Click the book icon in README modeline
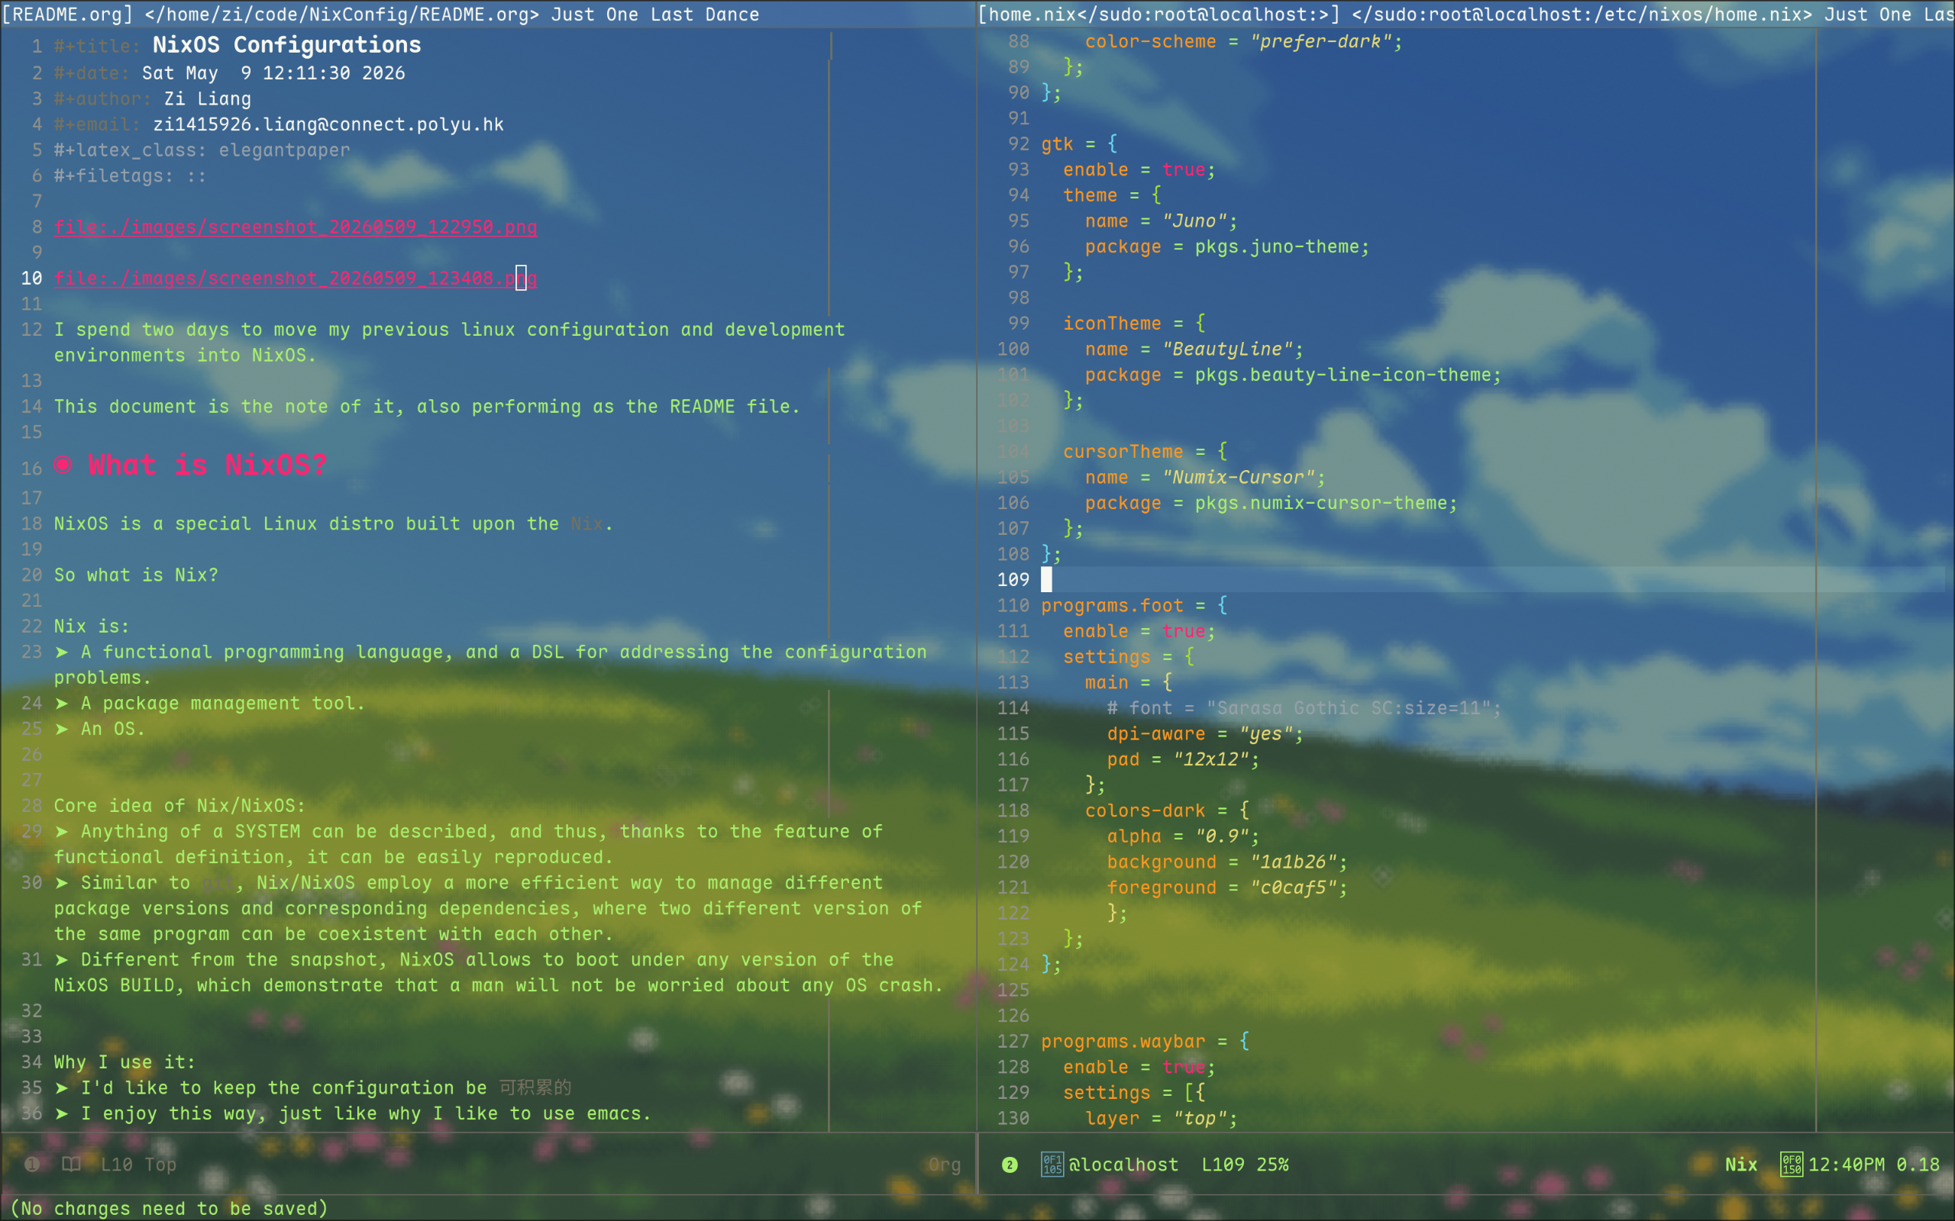 [x=71, y=1165]
